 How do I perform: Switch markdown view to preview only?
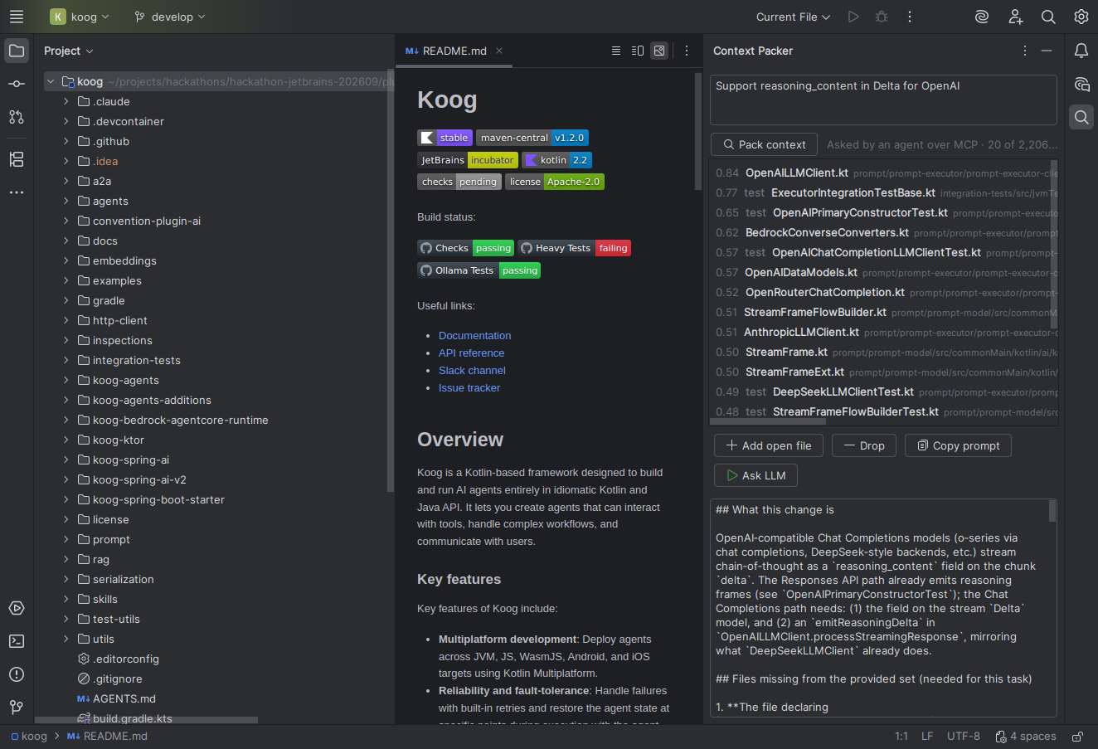coord(659,51)
